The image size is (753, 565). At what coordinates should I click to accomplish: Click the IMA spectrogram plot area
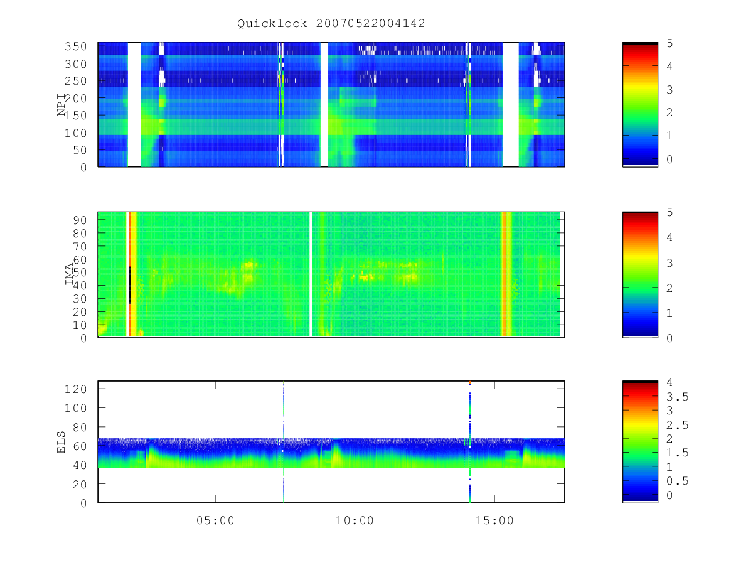(331, 275)
